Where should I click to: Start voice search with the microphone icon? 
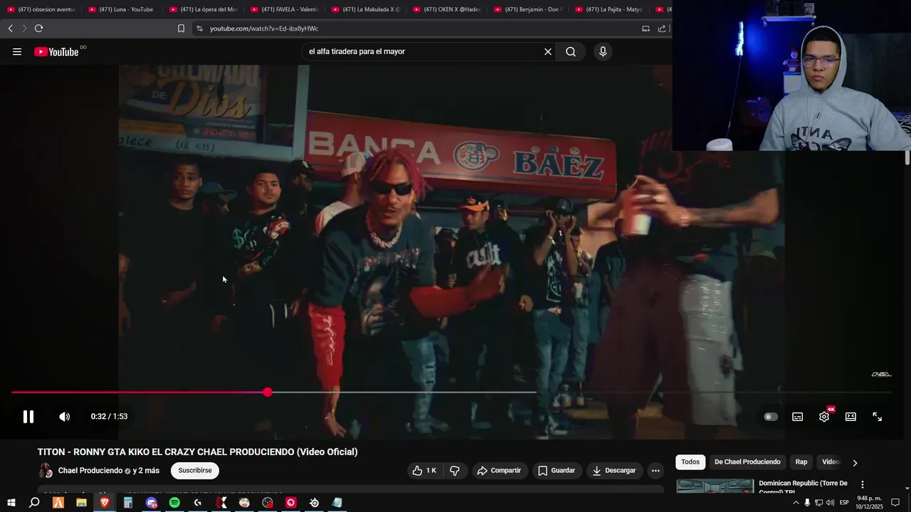coord(603,52)
